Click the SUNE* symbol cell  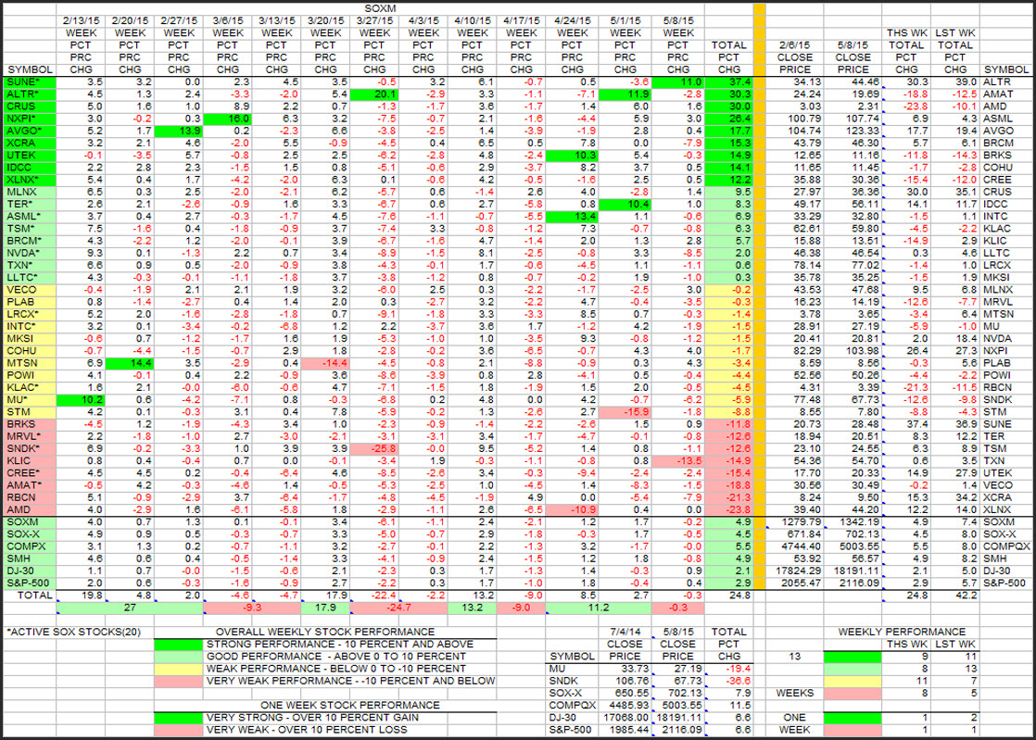(30, 82)
